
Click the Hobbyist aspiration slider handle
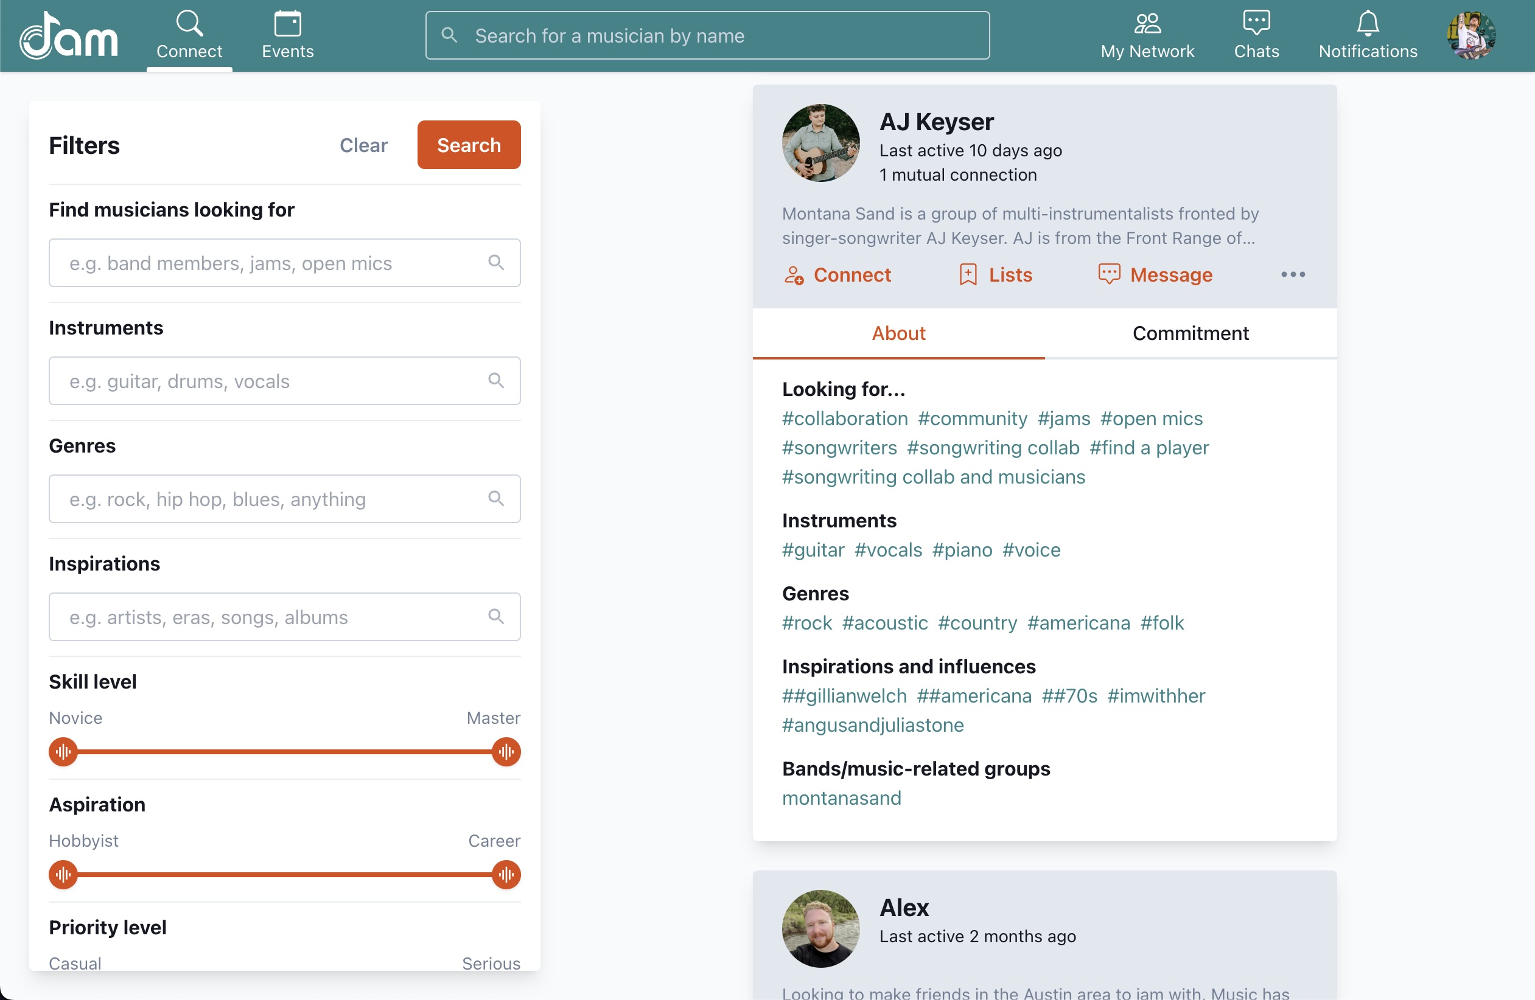(x=63, y=874)
